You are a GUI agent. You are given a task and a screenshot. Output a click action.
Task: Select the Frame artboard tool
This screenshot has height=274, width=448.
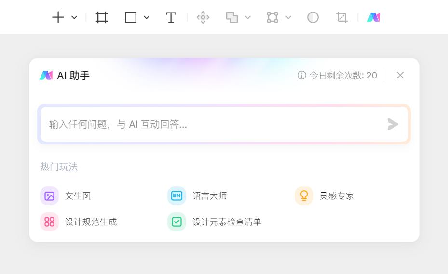[x=102, y=17]
